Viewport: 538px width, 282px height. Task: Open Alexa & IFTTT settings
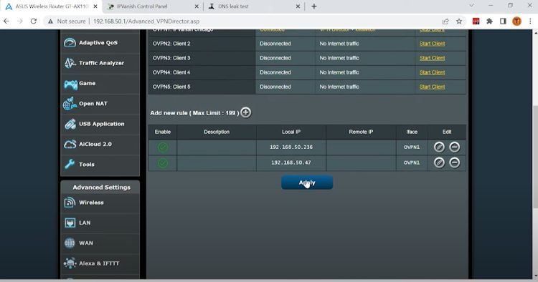tap(100, 263)
